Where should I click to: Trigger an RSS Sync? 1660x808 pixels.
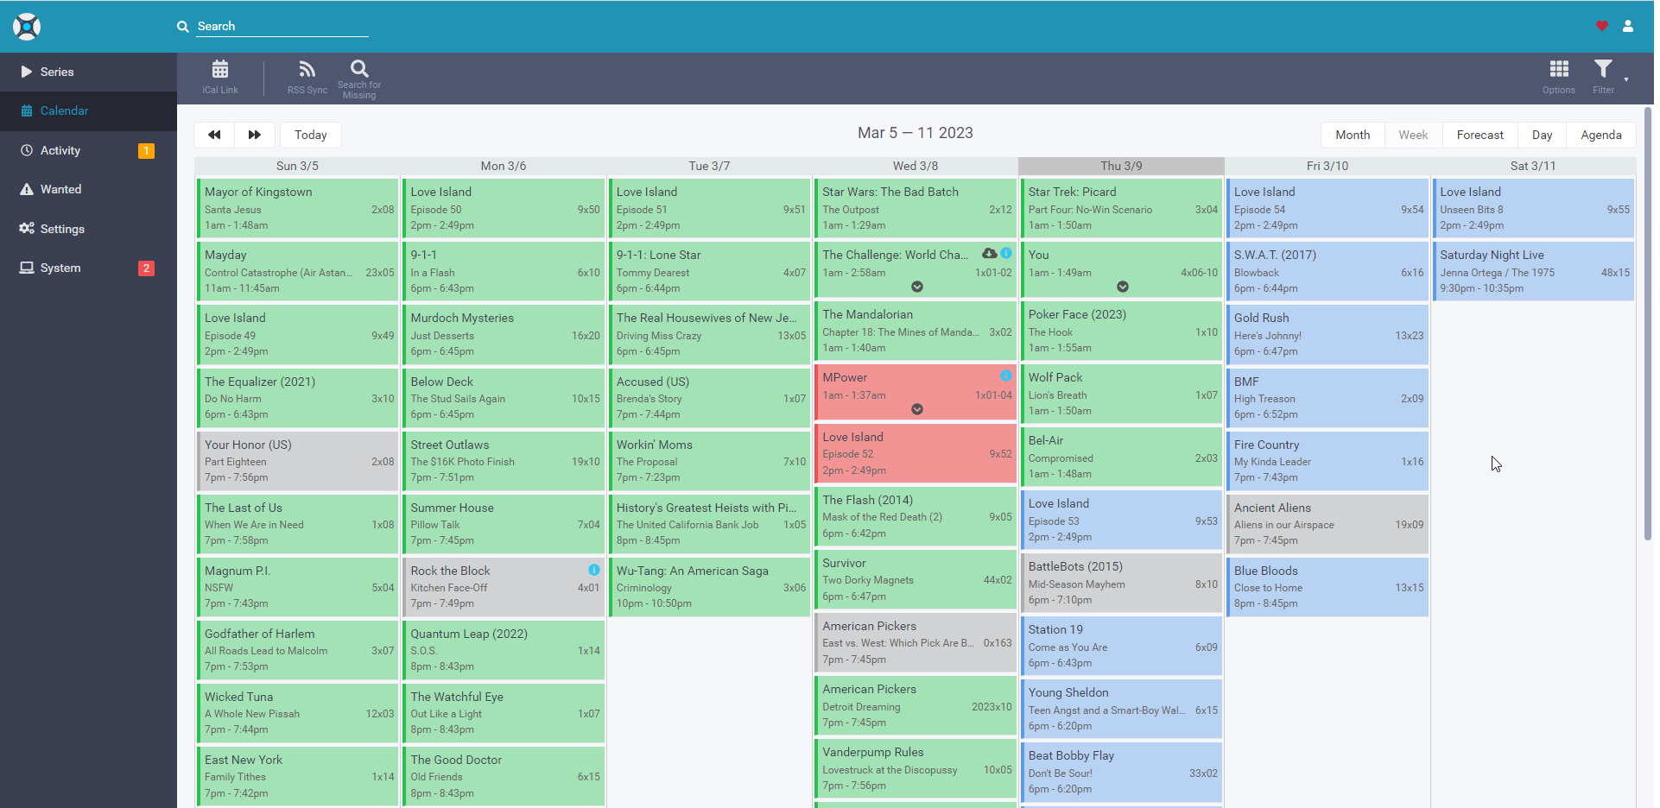point(307,78)
